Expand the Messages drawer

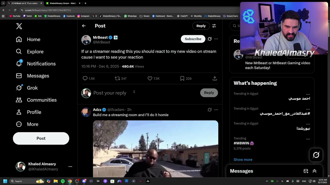[x=315, y=171]
